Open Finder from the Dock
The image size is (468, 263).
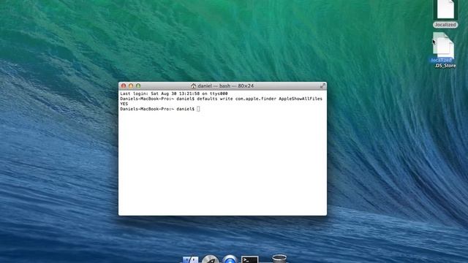coord(190,259)
